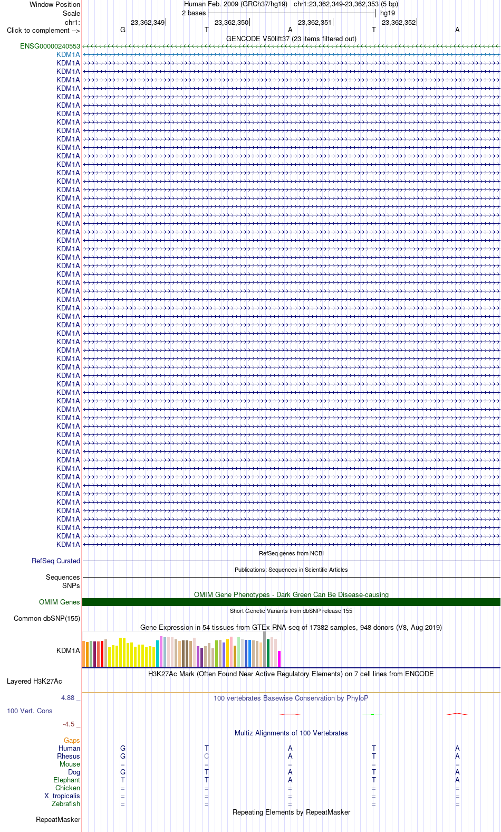501x832 pixels.
Task: Click the tall gray bar in GTEx chart
Action: point(265,649)
